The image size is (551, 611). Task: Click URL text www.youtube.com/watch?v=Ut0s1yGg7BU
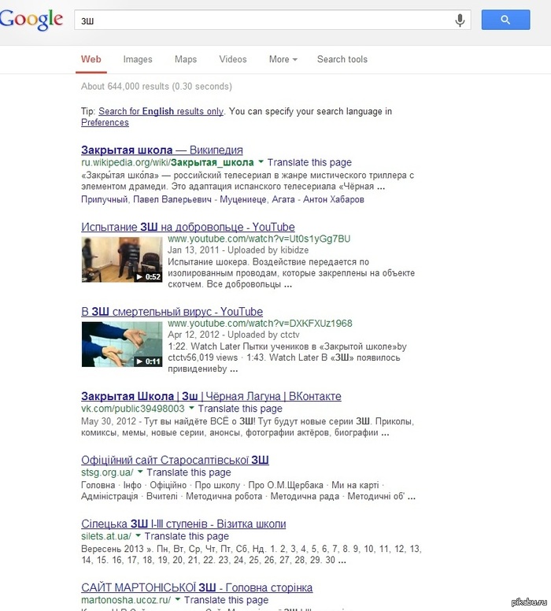pos(259,239)
